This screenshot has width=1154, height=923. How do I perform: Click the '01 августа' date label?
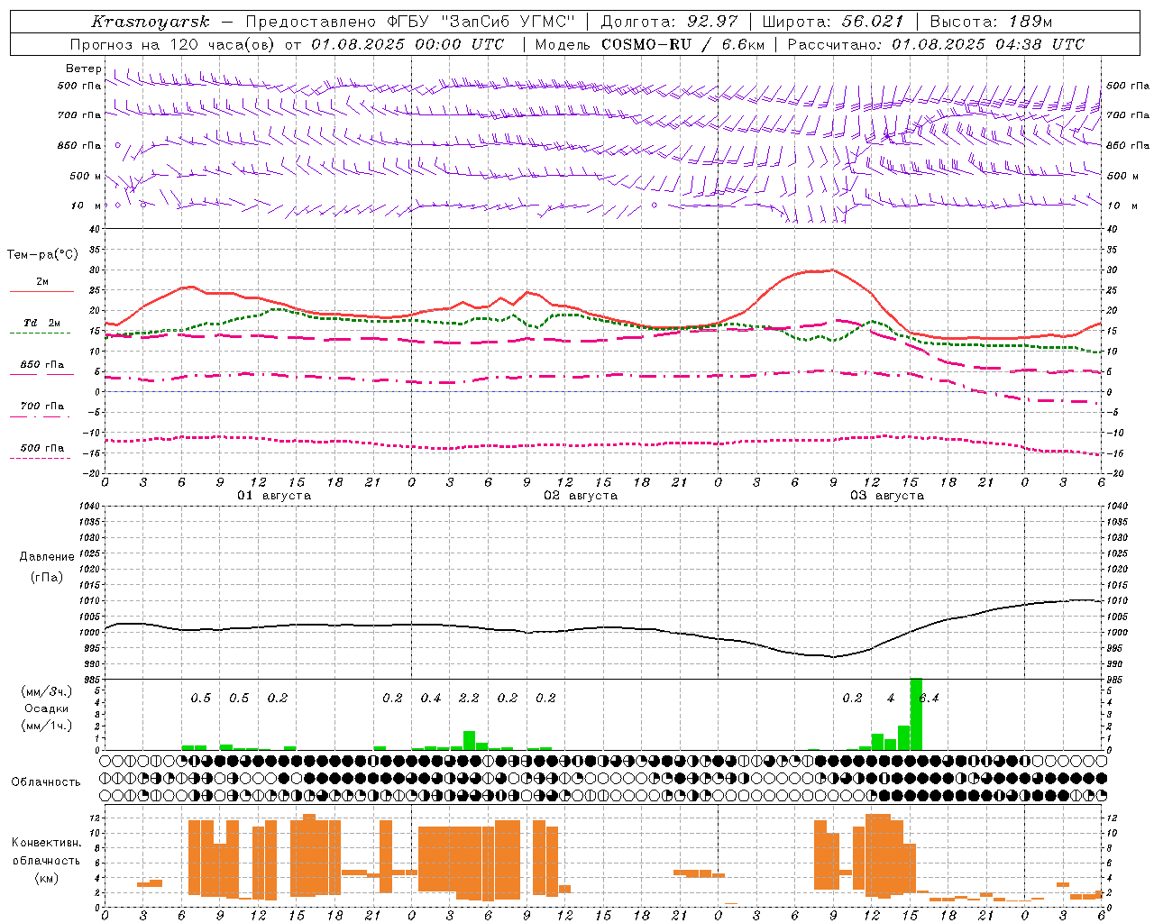point(274,496)
